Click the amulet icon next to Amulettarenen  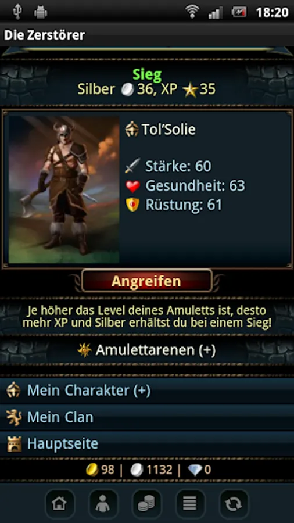[84, 350]
